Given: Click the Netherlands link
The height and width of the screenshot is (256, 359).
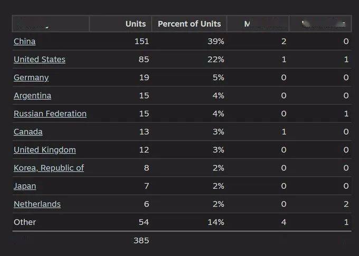Looking at the screenshot, I should [x=37, y=204].
